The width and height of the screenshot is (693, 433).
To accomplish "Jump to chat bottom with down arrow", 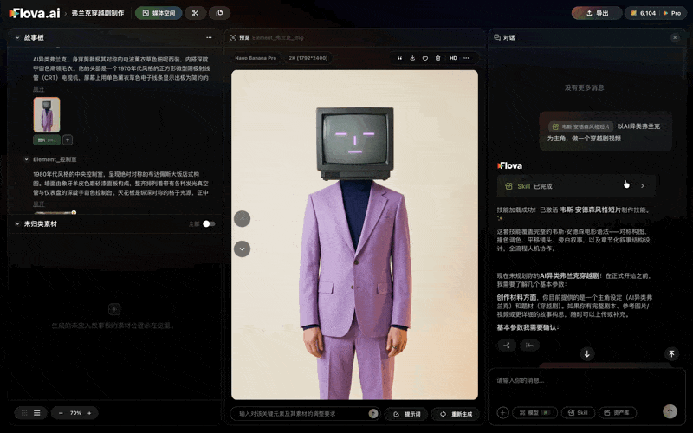I will click(587, 354).
